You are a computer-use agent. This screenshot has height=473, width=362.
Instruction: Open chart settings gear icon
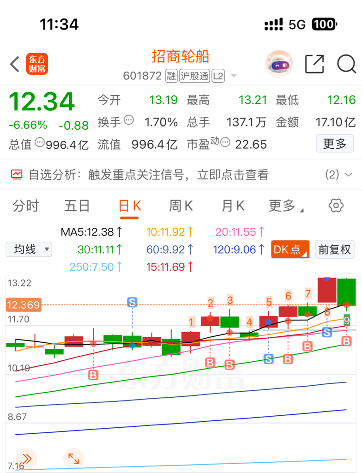pos(336,206)
